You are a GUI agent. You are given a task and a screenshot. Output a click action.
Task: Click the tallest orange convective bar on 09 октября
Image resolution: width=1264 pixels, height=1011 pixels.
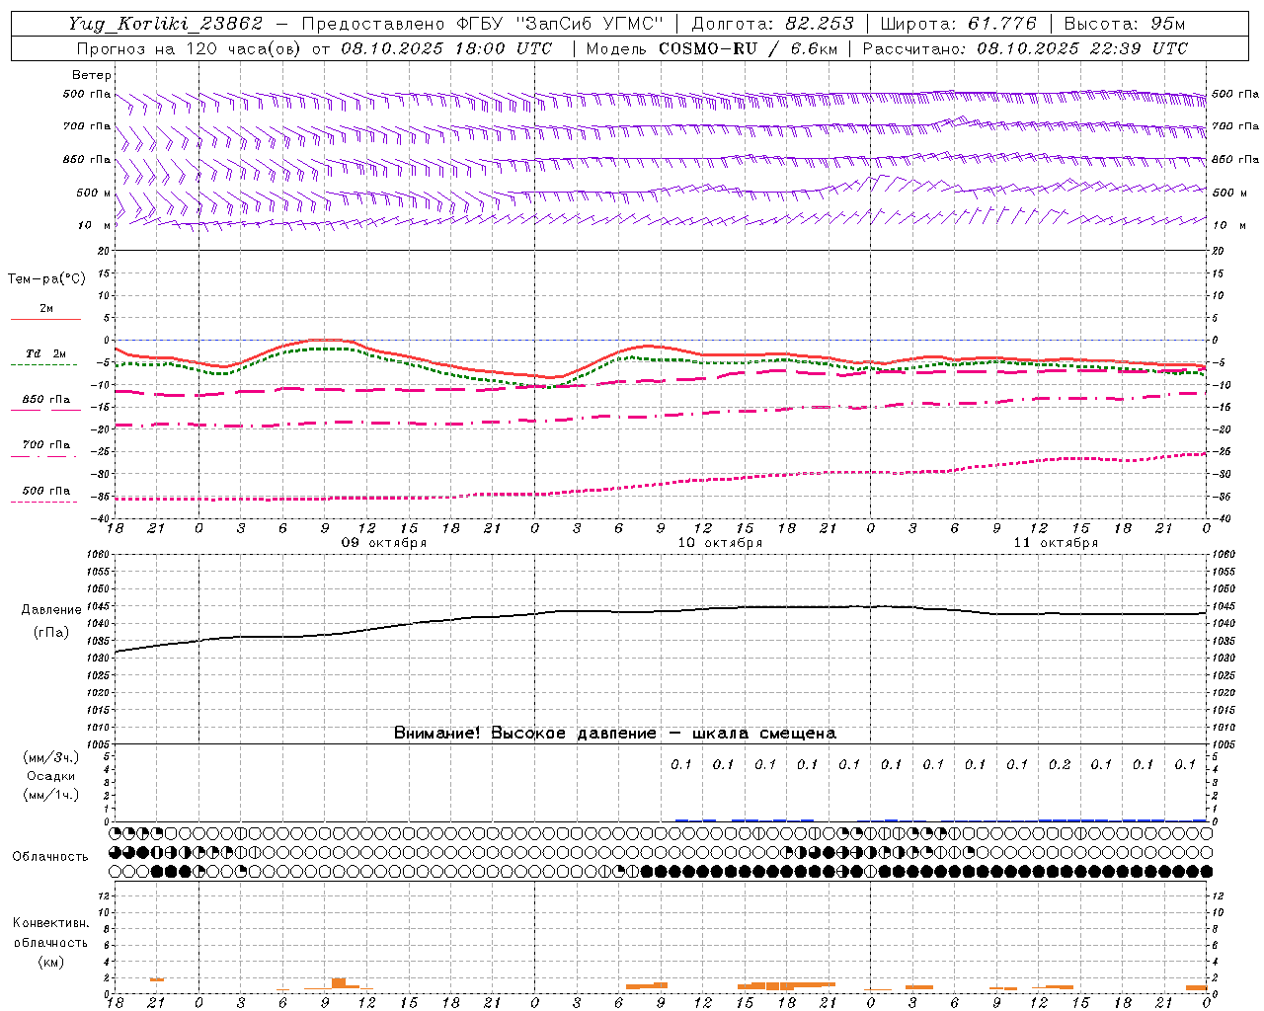click(339, 983)
